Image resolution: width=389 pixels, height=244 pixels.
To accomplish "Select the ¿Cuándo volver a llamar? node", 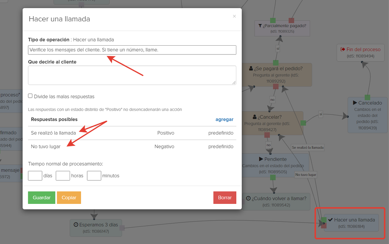I will pos(276,201).
